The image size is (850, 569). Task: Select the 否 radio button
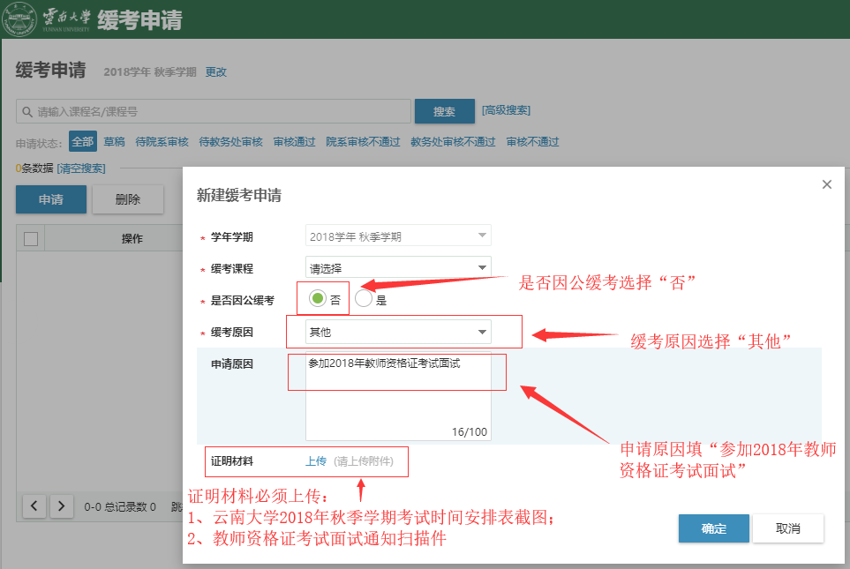pos(318,299)
